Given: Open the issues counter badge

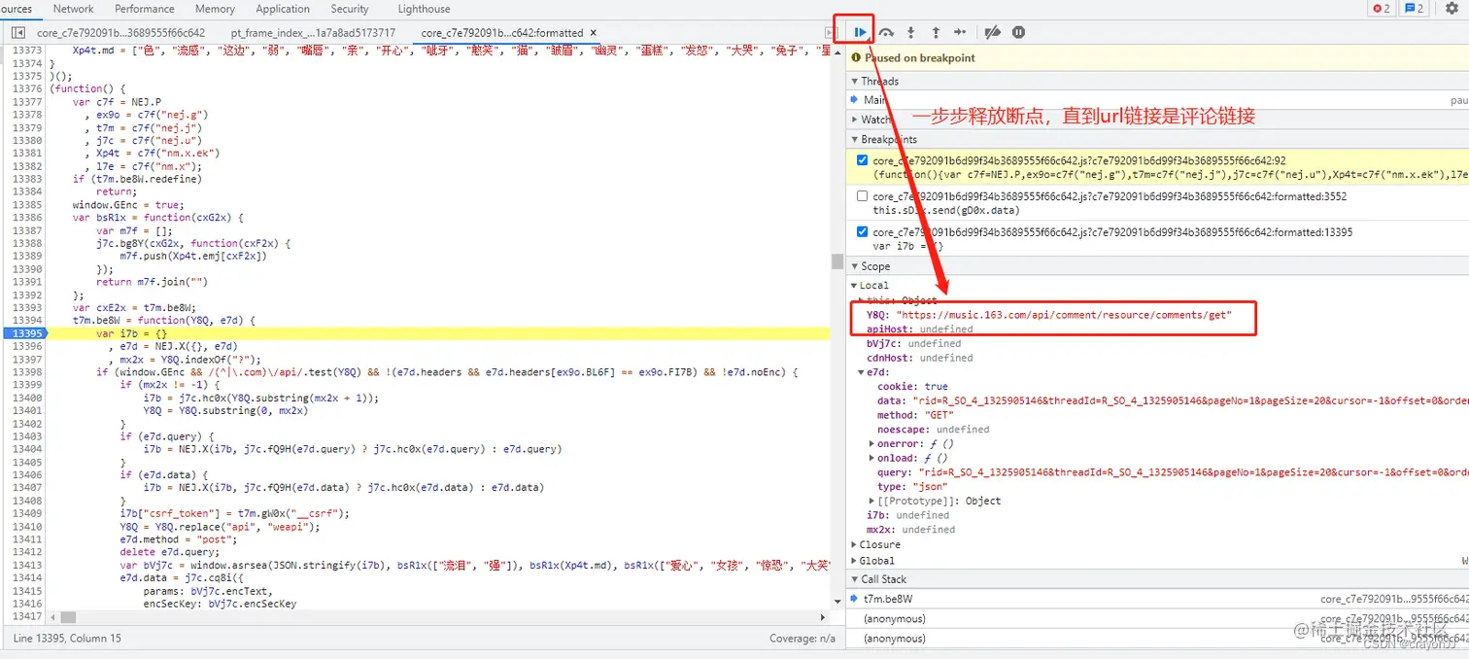Looking at the screenshot, I should [x=1415, y=9].
